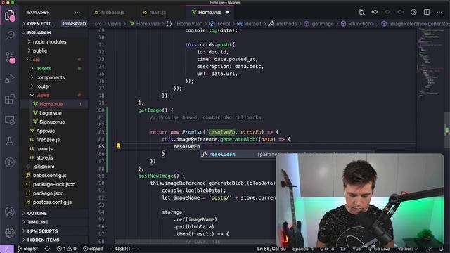The height and width of the screenshot is (253, 450).
Task: Open .gitignore in the file tree
Action: click(x=44, y=167)
